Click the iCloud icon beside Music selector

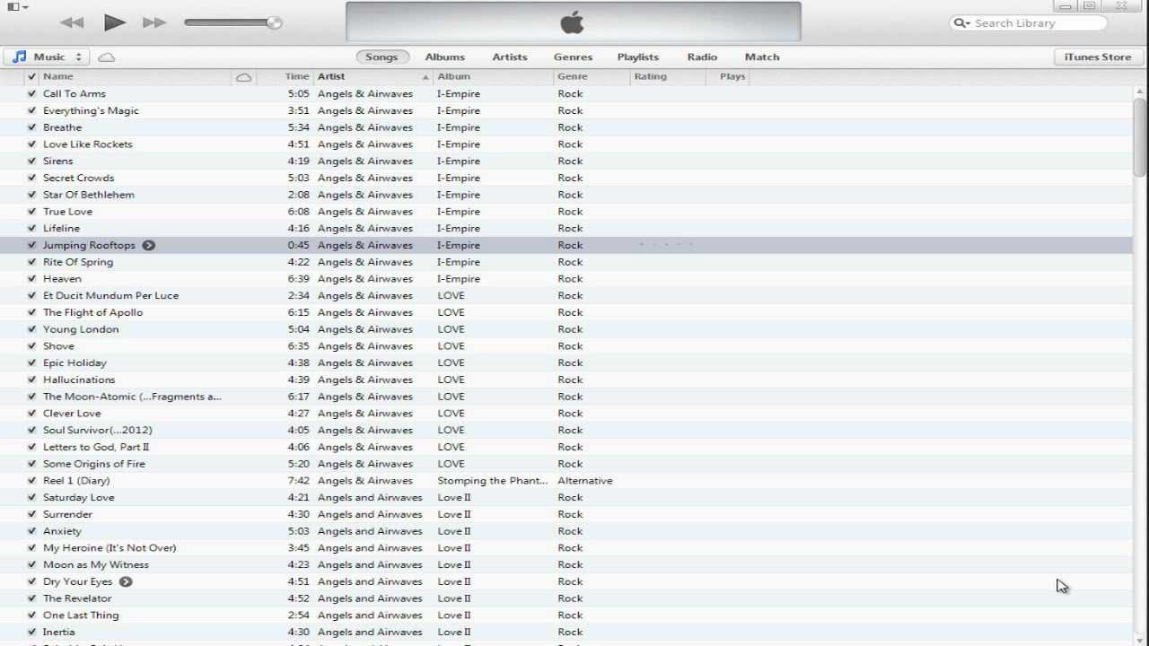[x=106, y=57]
